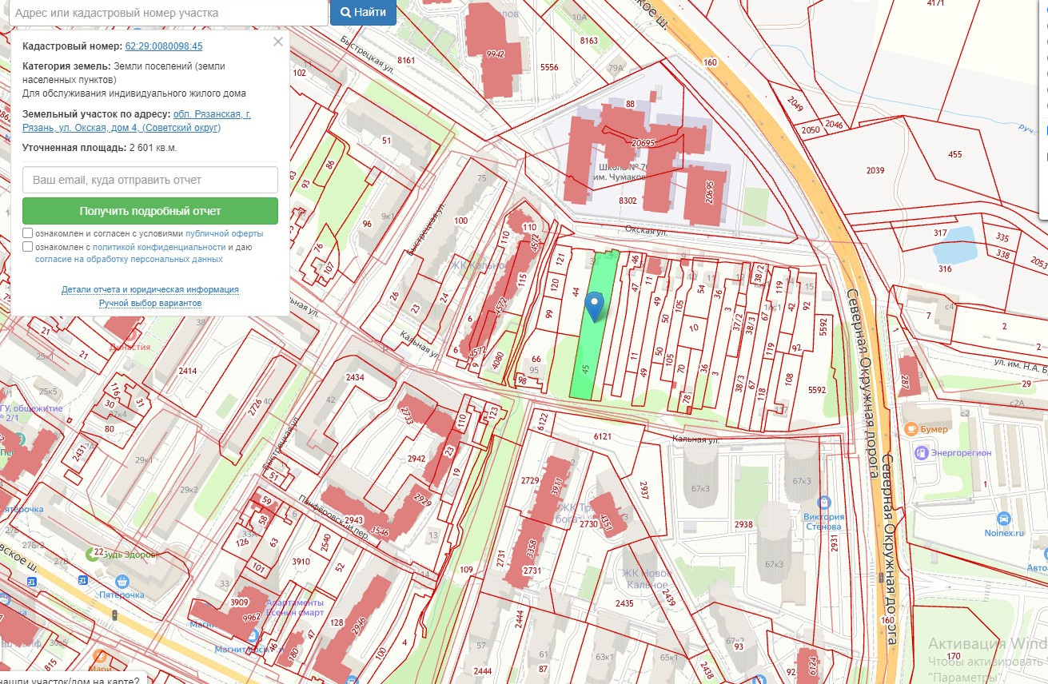Click the Бумер place label

[934, 429]
